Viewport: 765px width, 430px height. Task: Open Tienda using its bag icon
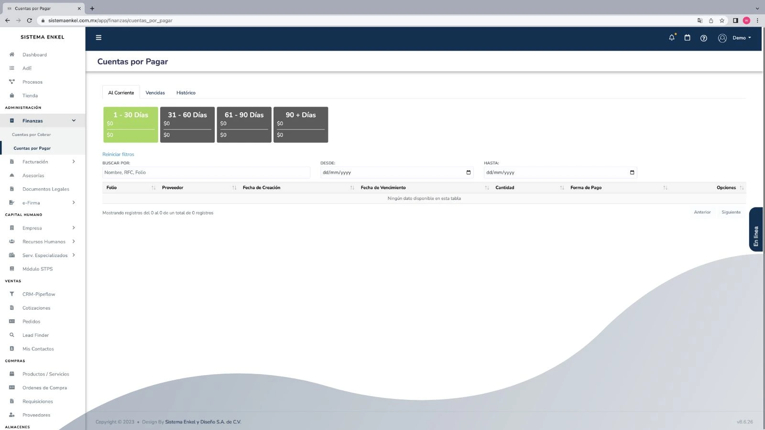(x=11, y=96)
